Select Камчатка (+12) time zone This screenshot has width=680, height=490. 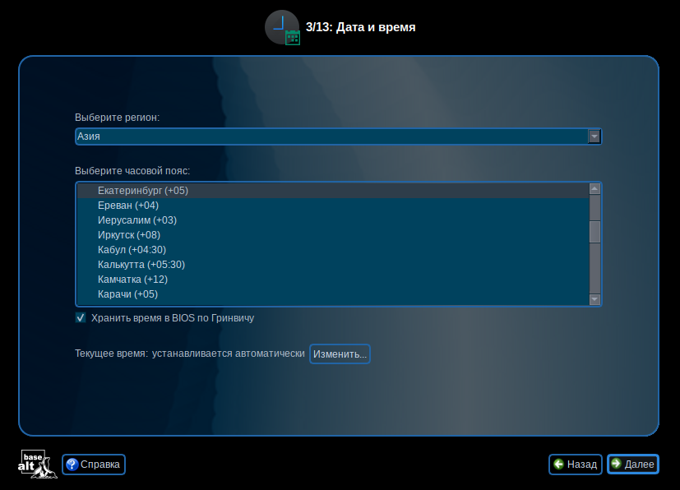pos(133,280)
